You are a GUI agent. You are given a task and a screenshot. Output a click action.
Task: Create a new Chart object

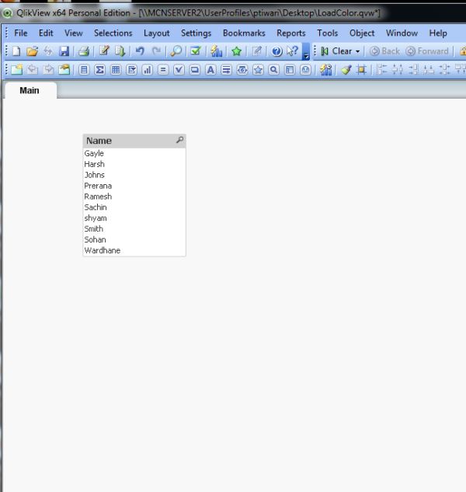pyautogui.click(x=148, y=70)
